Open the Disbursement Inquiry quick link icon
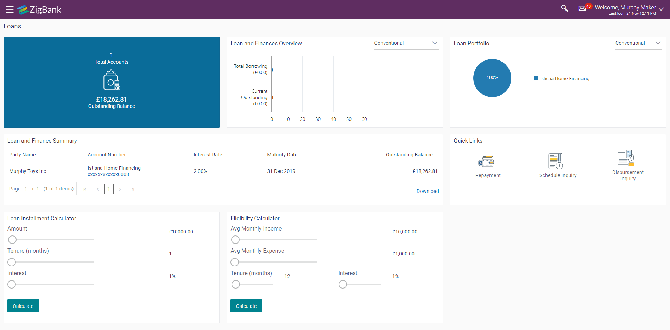This screenshot has height=330, width=670. [x=626, y=158]
